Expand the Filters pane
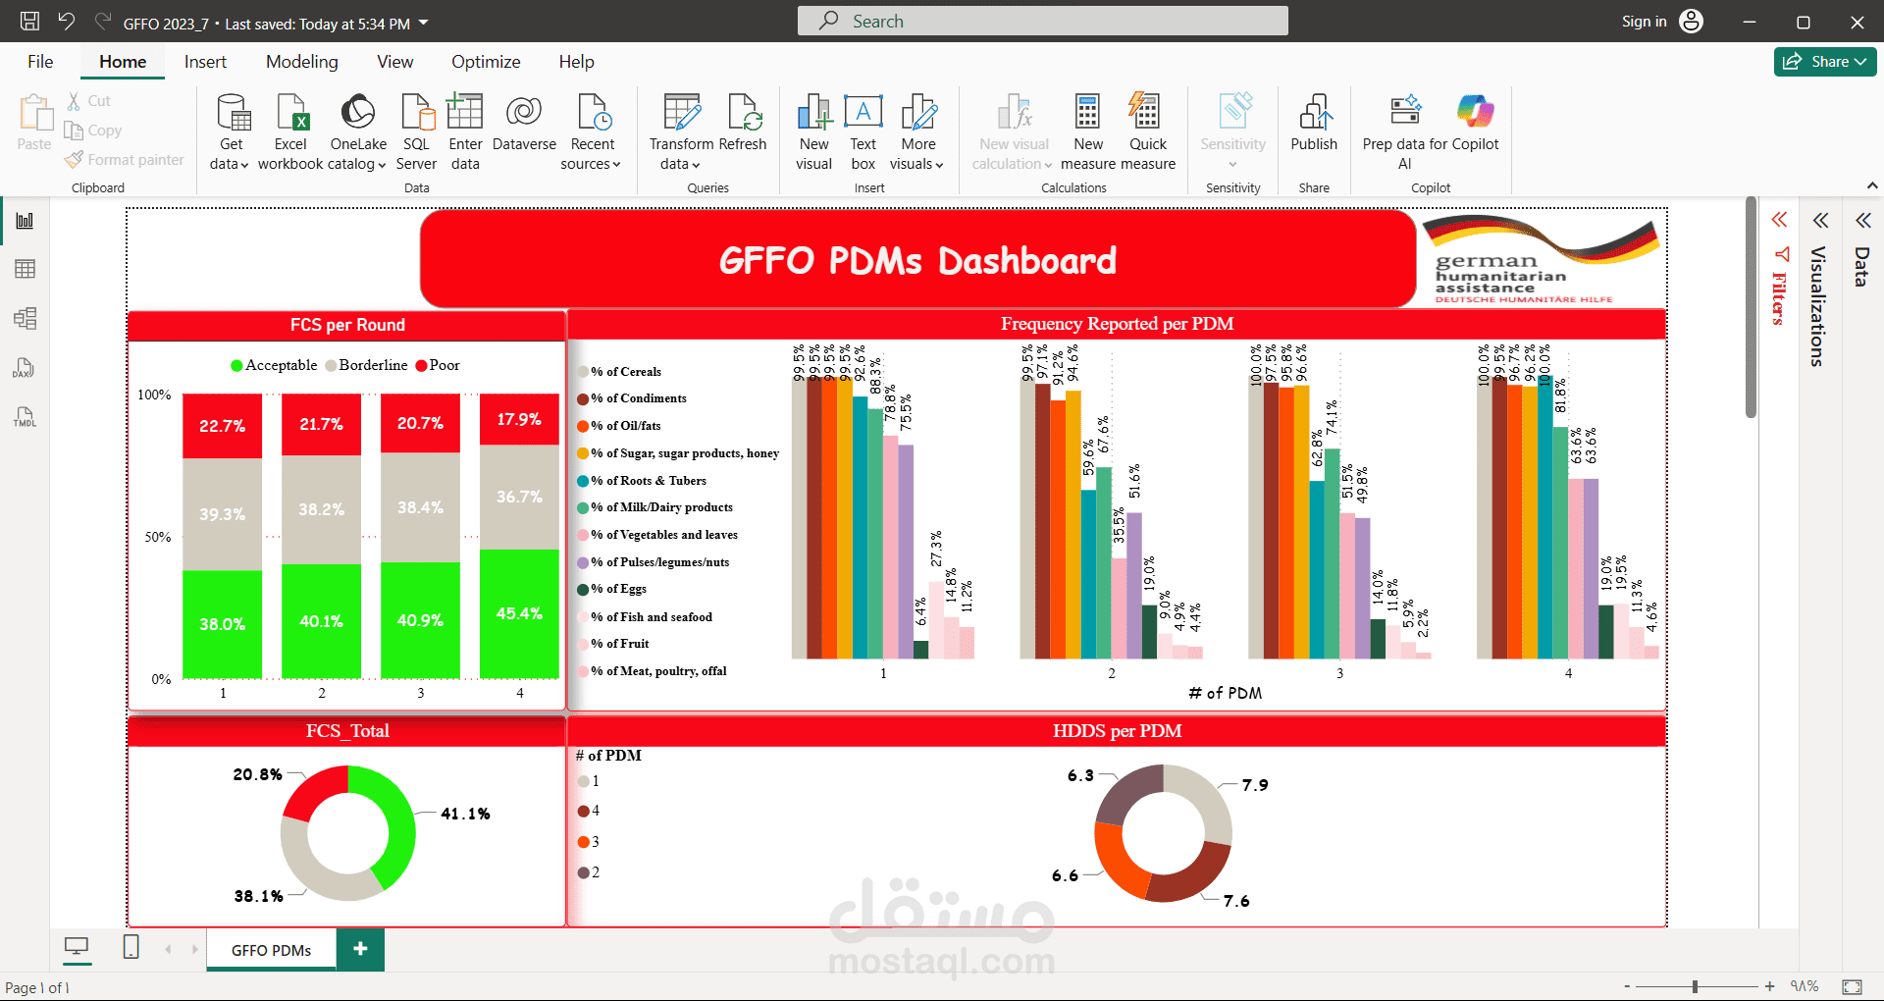The height and width of the screenshot is (1001, 1884). point(1779,220)
